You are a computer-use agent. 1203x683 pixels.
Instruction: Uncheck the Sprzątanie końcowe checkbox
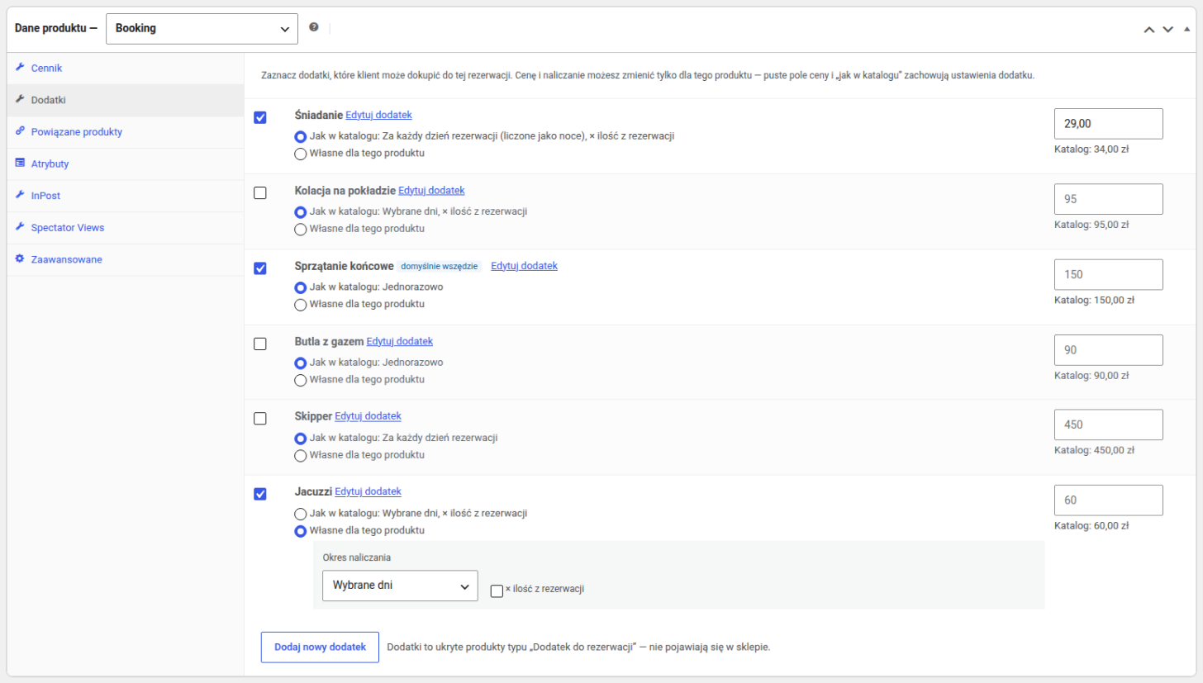pyautogui.click(x=260, y=268)
